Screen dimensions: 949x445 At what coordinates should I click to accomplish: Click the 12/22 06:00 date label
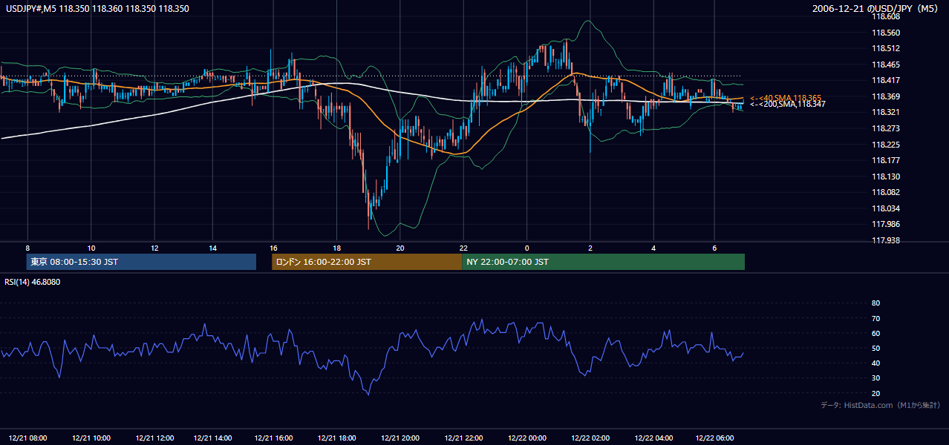pyautogui.click(x=714, y=438)
